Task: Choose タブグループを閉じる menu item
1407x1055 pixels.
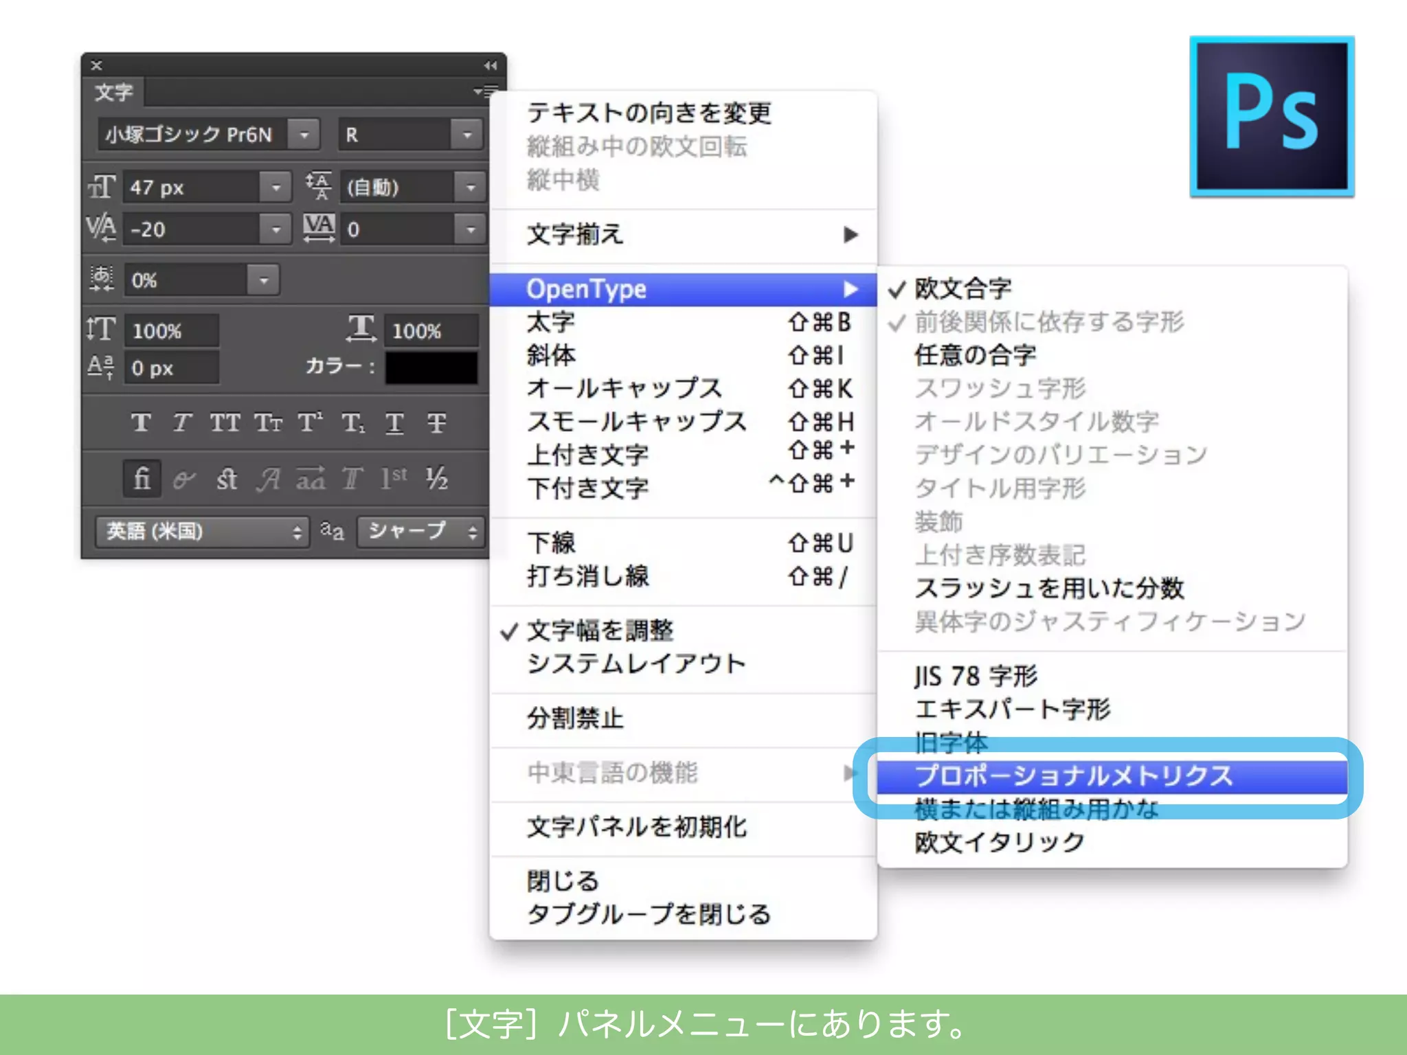Action: [684, 914]
